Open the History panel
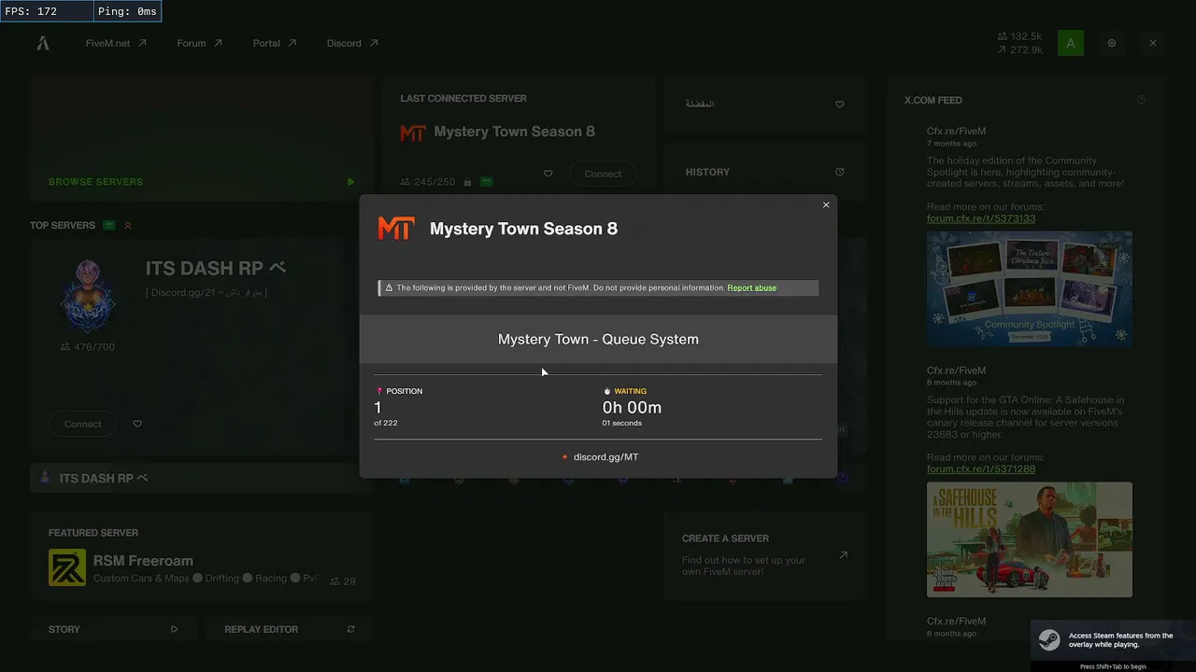The height and width of the screenshot is (672, 1196). click(x=764, y=172)
